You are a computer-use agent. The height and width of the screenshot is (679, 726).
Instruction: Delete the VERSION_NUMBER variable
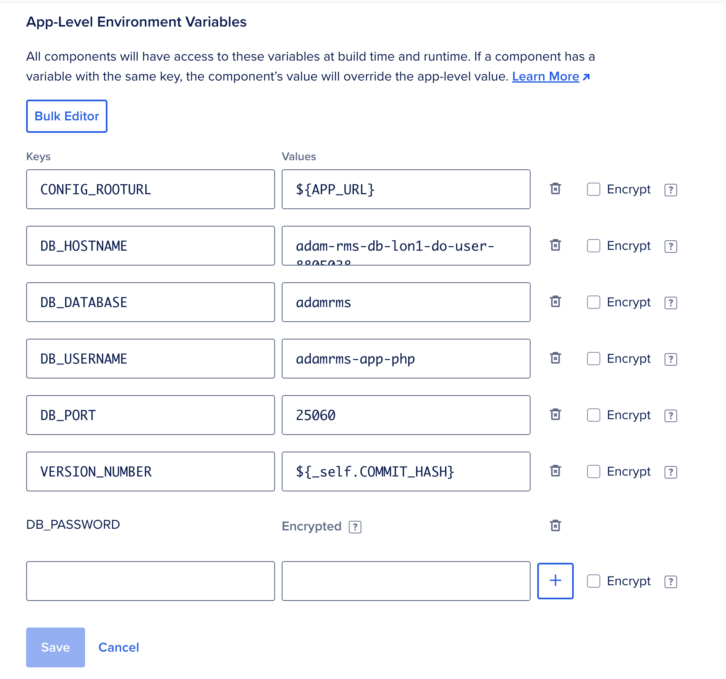click(x=555, y=471)
